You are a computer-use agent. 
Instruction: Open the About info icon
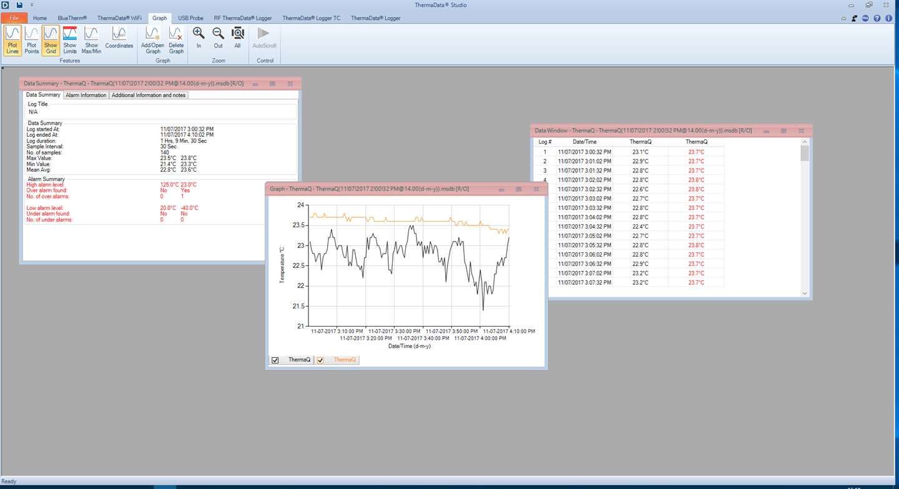coord(889,19)
